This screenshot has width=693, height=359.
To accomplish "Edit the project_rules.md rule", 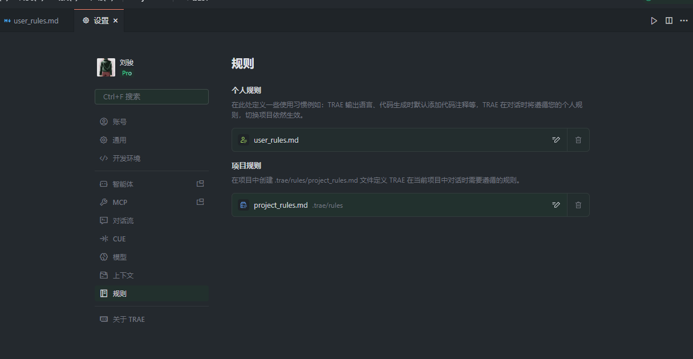I will (x=556, y=205).
